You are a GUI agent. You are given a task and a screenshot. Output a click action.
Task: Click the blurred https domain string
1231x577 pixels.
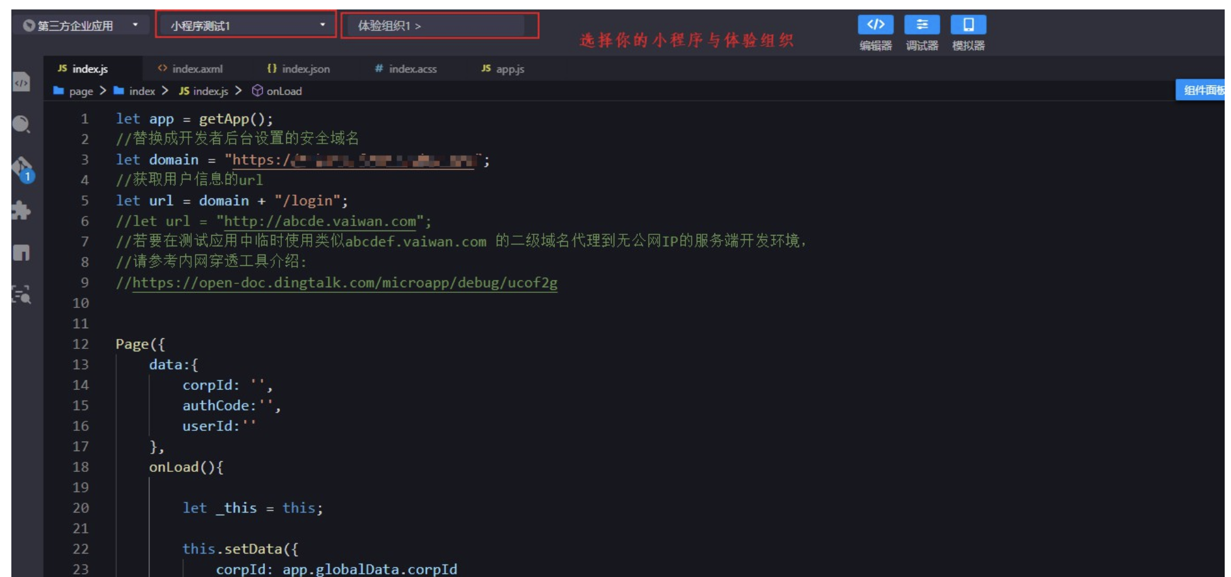[353, 160]
